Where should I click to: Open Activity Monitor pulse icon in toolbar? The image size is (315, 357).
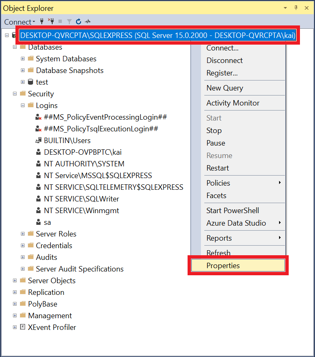tap(88, 22)
